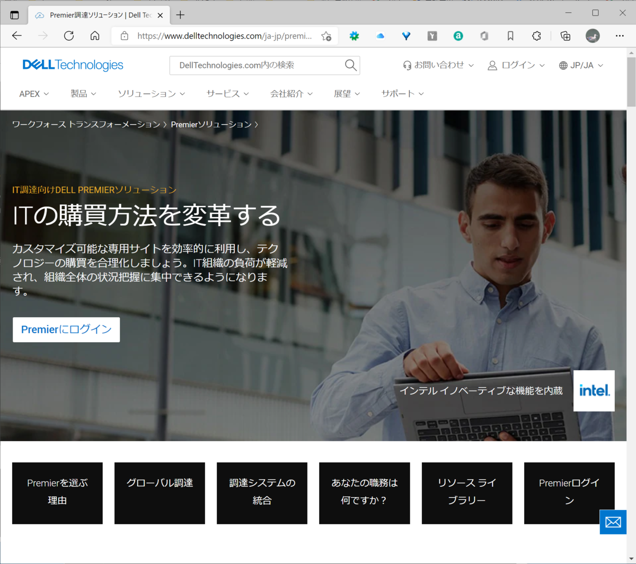Open ワークフォース トランスフォーメーション breadcrumb

(86, 124)
